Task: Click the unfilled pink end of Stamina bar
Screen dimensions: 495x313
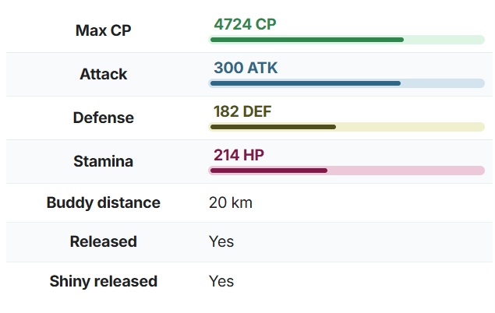Action: [x=405, y=171]
